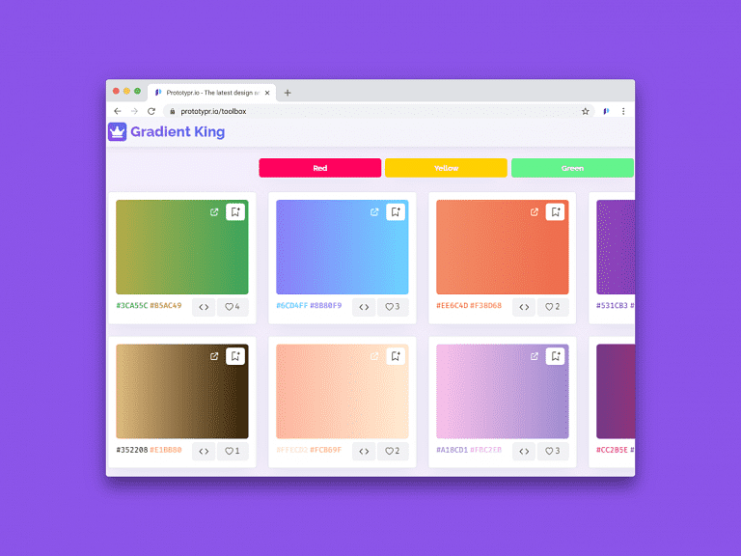The height and width of the screenshot is (556, 741).
Task: Open the Prototypr extension icon in toolbar
Action: (x=606, y=111)
